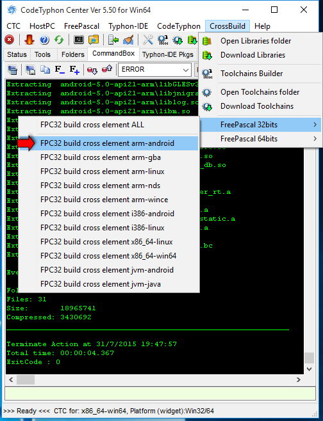
Task: Click the red ball down-arrow icon
Action: [x=92, y=70]
